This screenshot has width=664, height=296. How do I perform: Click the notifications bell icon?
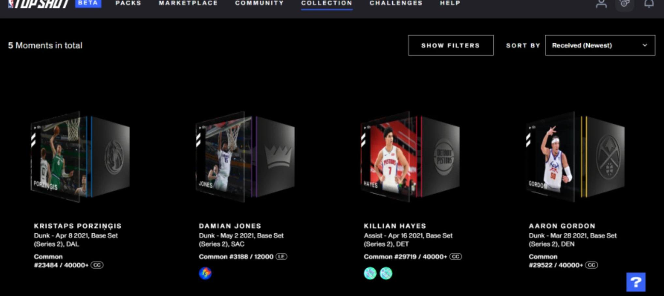(649, 4)
